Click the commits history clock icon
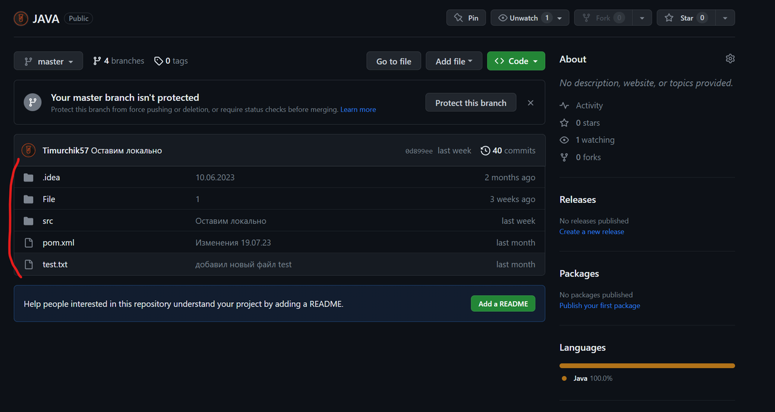The width and height of the screenshot is (775, 412). pyautogui.click(x=485, y=150)
